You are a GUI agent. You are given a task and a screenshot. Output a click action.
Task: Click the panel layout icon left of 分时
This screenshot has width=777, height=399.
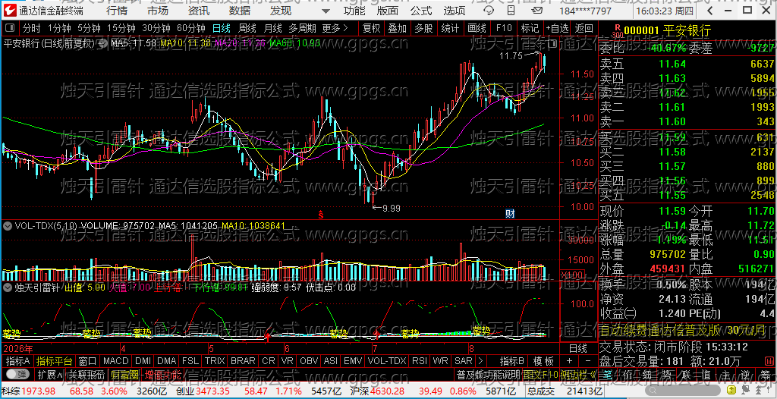11,29
